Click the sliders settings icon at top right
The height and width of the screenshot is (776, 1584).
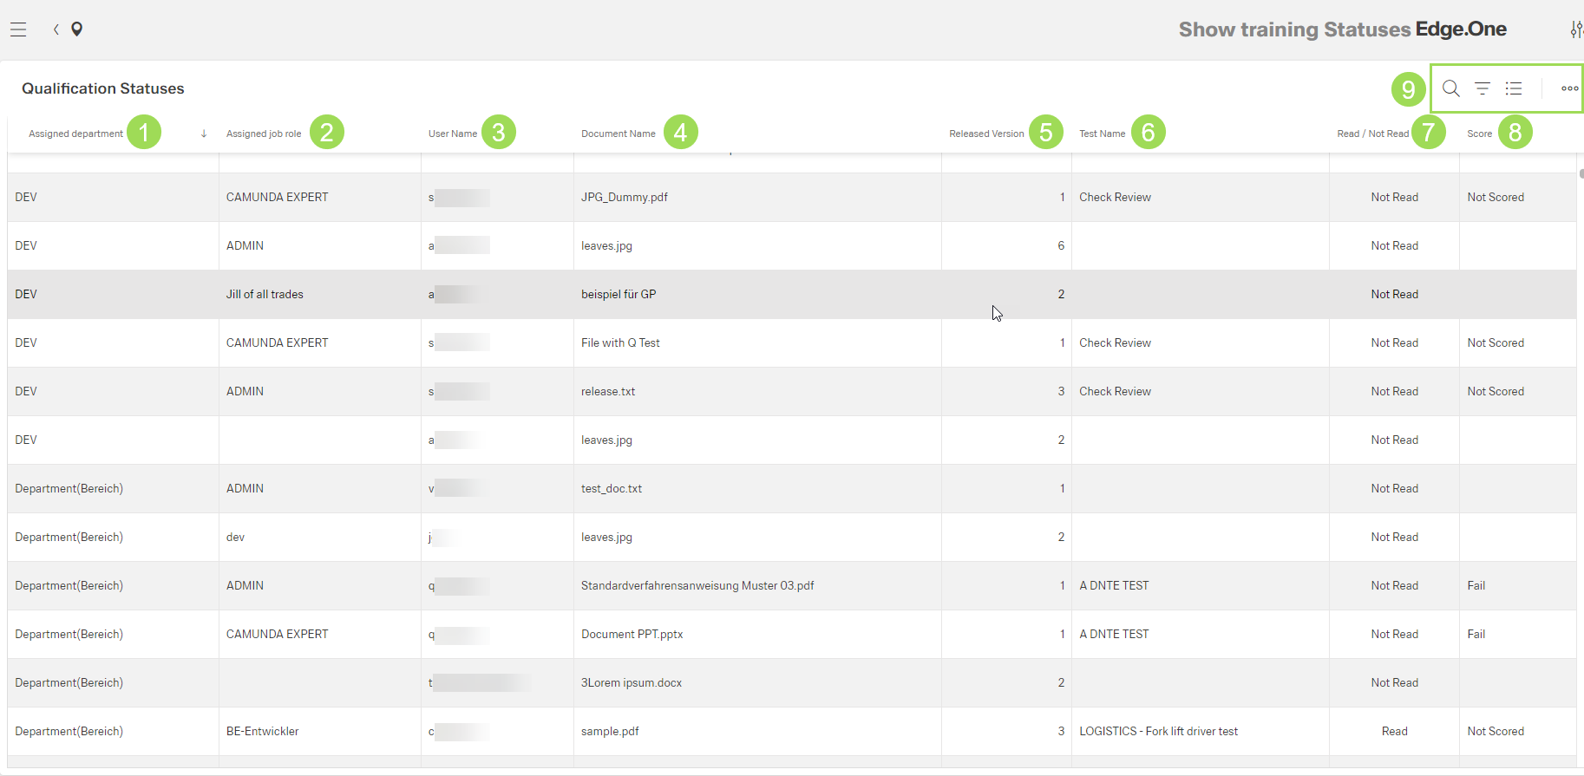(1576, 29)
